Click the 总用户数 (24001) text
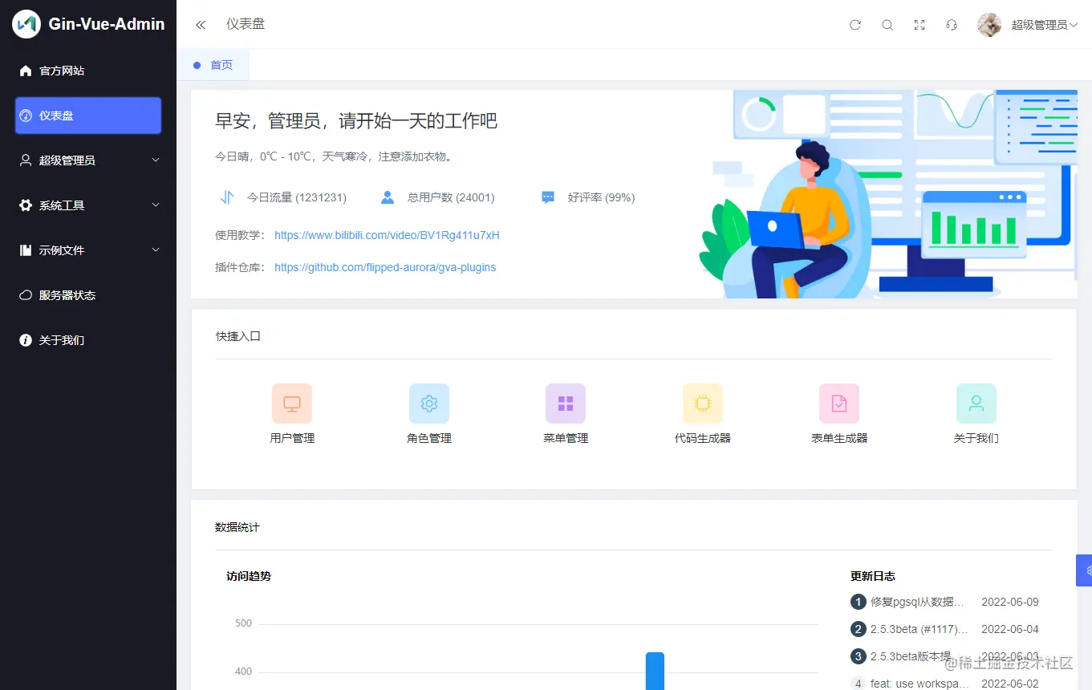The image size is (1092, 690). (x=451, y=197)
